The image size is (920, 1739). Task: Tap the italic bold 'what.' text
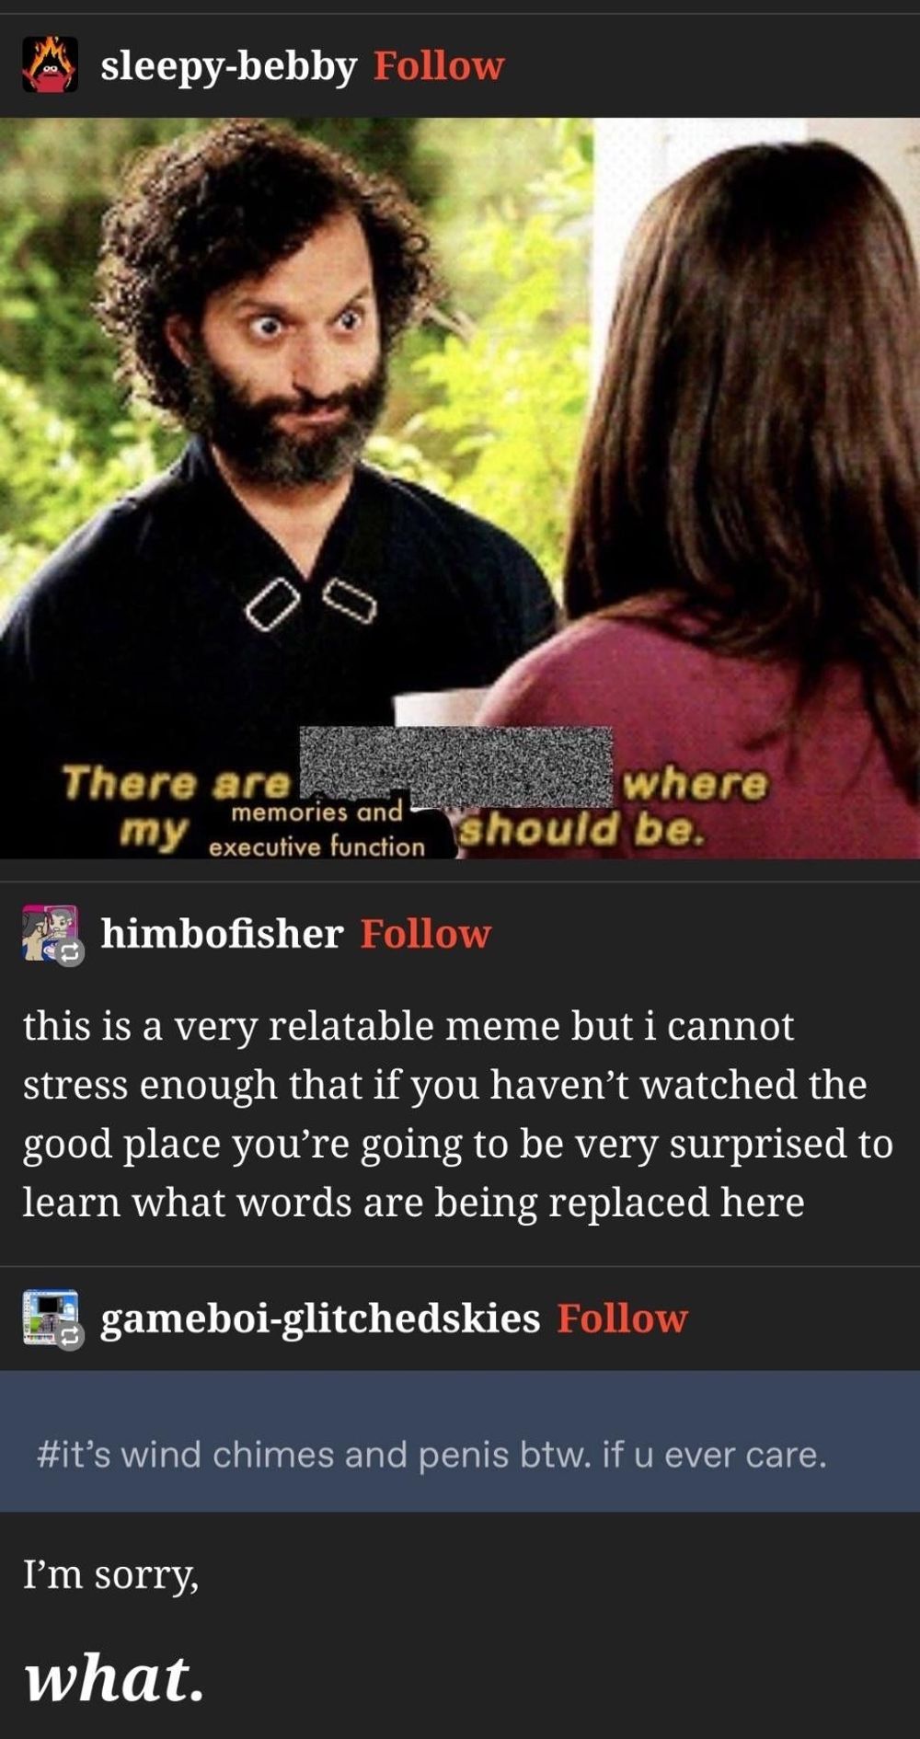click(114, 1677)
